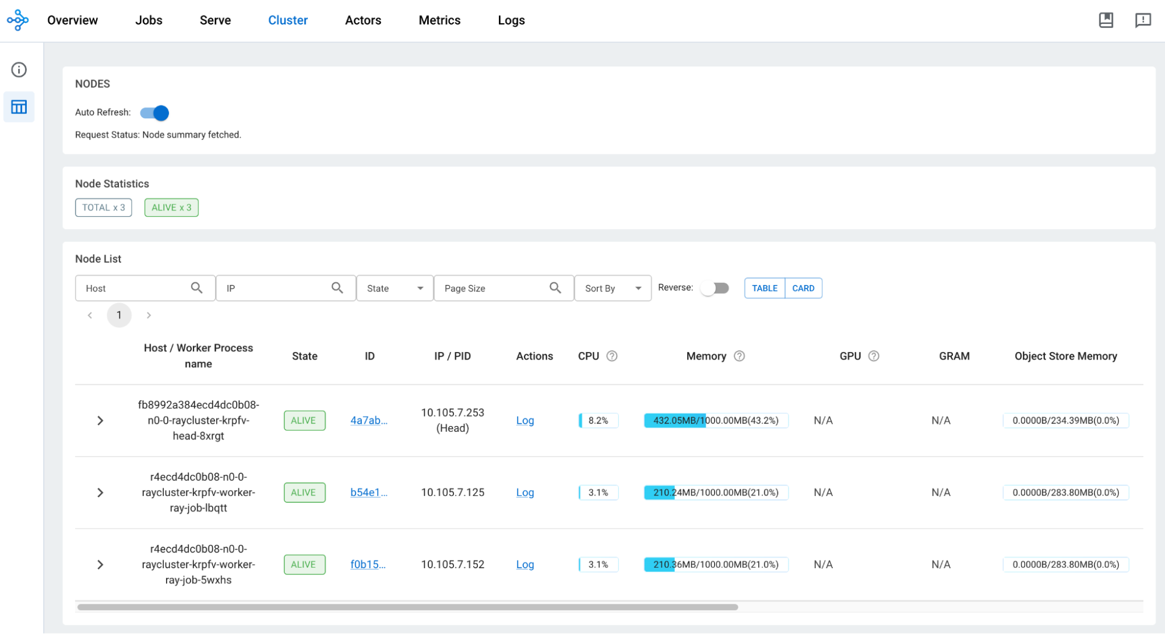Click the 3.1% CPU for 10.105.7.125

(598, 492)
